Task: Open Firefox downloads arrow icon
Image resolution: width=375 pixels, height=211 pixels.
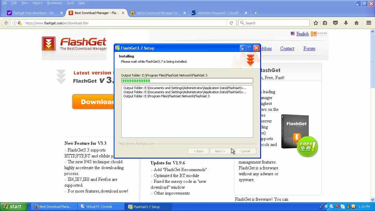Action: [346, 23]
